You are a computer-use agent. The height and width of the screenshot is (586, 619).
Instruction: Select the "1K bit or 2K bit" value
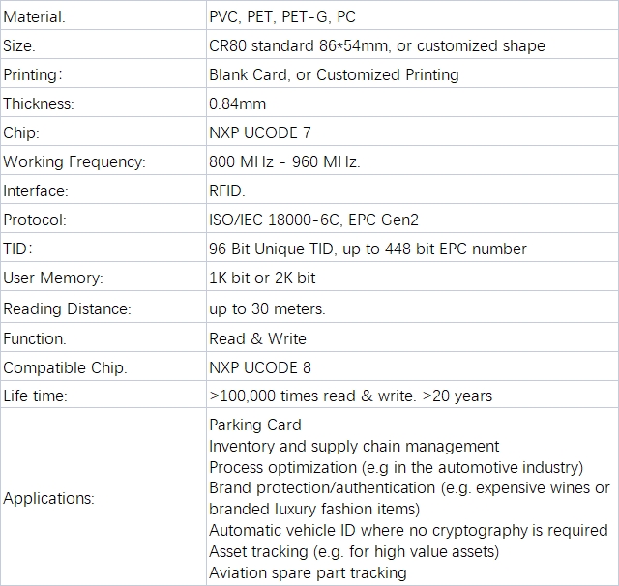[262, 278]
